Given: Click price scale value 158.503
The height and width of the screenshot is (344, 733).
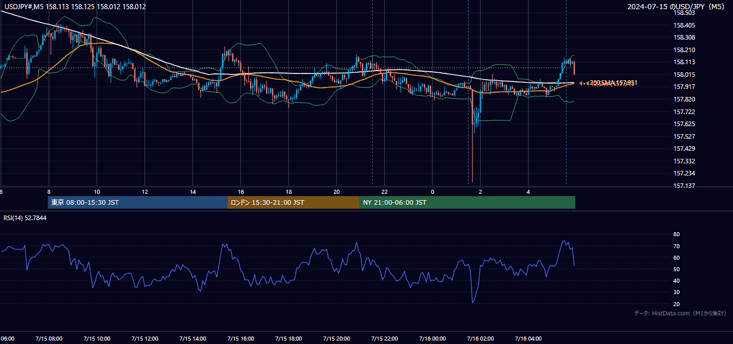Looking at the screenshot, I should tap(685, 13).
